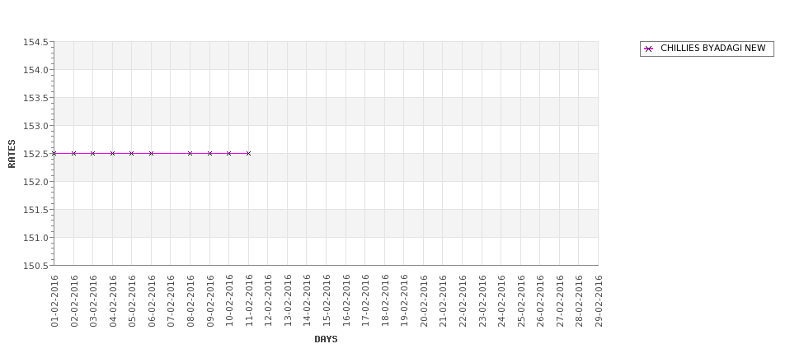Viewport: 804px width, 353px height.
Task: Click the 153.5 y-axis label
Action: [35, 98]
